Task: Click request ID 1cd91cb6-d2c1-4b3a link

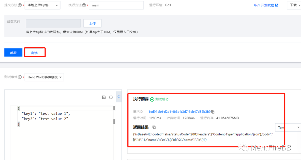Action: point(179,112)
